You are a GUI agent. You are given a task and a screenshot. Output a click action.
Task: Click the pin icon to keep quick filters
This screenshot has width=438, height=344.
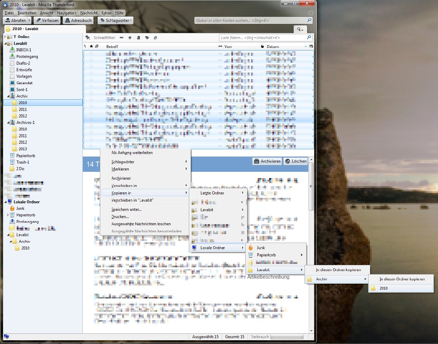[88, 38]
